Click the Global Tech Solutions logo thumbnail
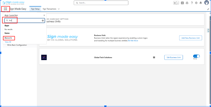Viewport: 211px width, 107px height. [44, 57]
